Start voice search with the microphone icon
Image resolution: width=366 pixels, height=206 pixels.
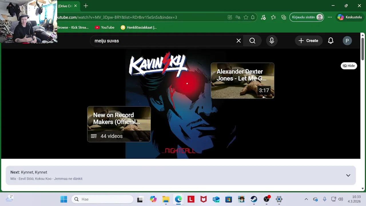coord(272,41)
